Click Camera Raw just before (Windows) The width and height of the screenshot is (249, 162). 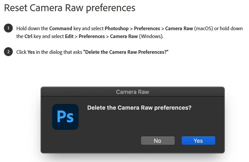click(124, 36)
